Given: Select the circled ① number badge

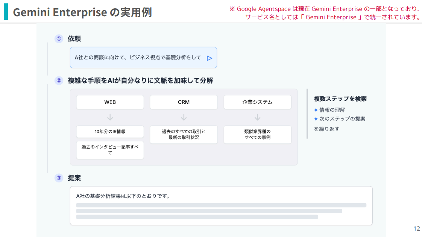Looking at the screenshot, I should 59,39.
